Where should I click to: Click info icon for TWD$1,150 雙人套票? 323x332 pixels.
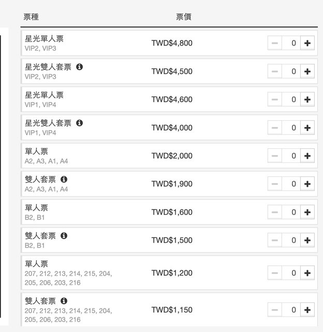[64, 301]
